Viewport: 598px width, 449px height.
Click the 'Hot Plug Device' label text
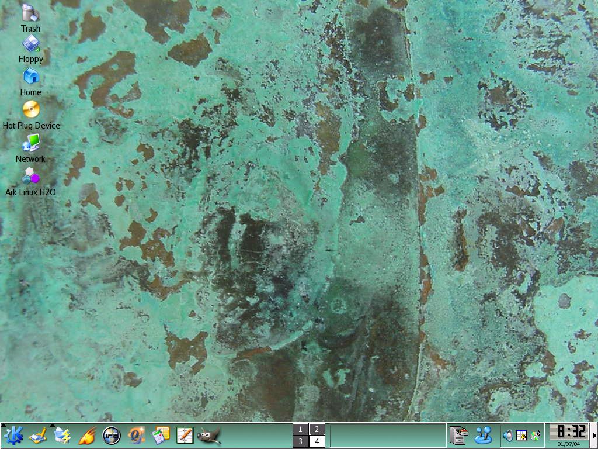pos(32,126)
